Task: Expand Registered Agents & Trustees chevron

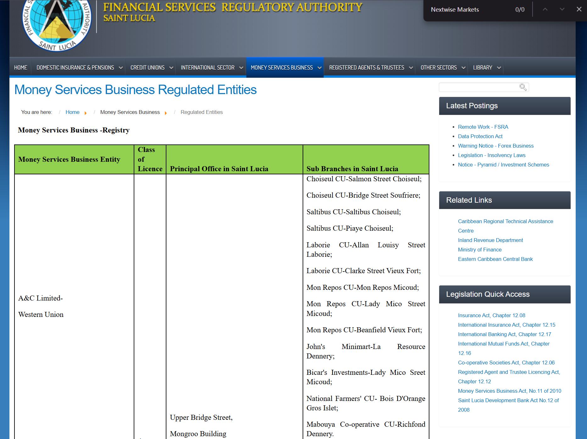Action: click(x=411, y=68)
